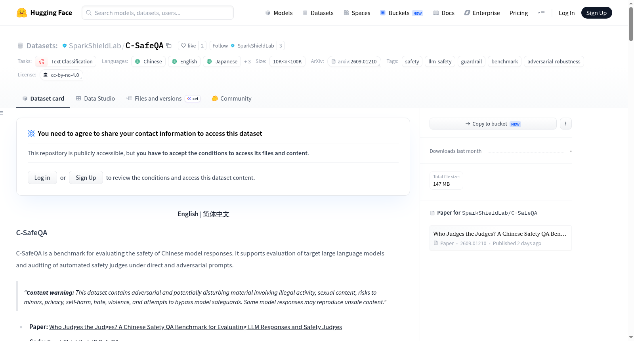The height and width of the screenshot is (341, 634).
Task: Click the SparkShieldLab organization avatar icon
Action: point(65,46)
